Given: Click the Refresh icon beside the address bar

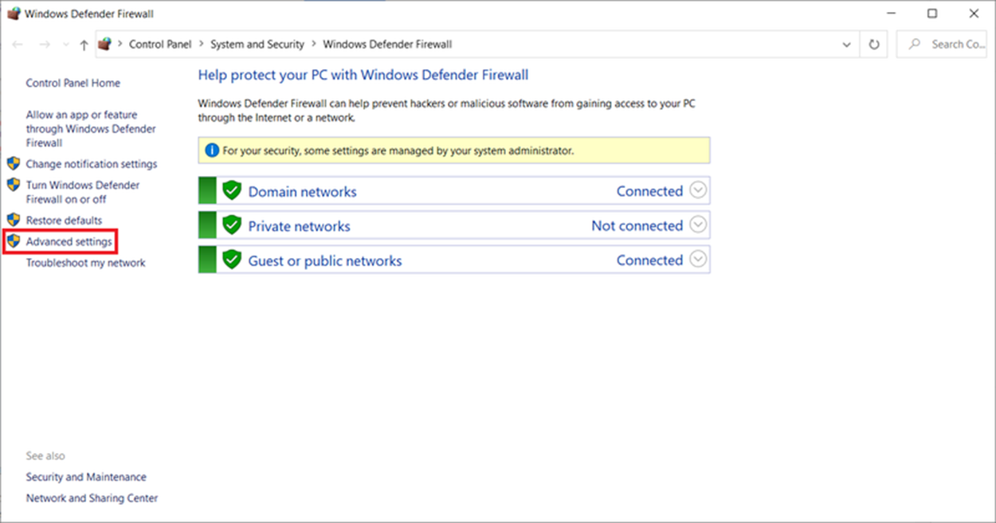Looking at the screenshot, I should coord(873,44).
